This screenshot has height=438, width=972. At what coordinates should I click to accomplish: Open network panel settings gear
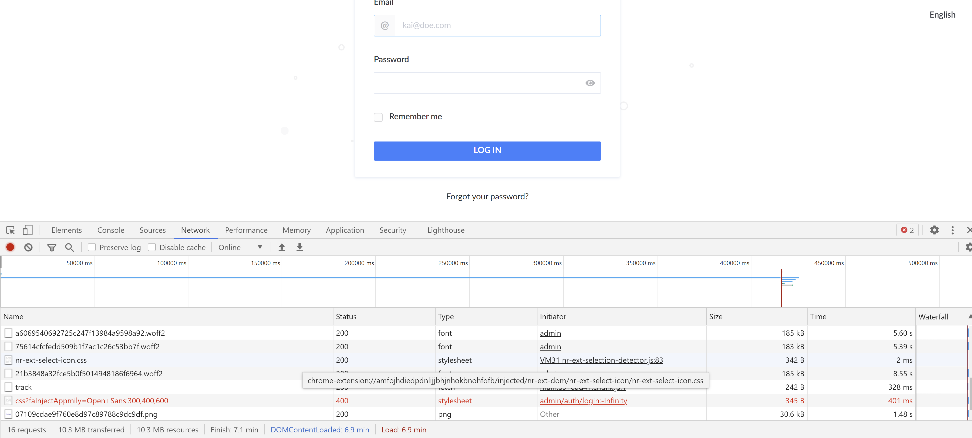point(968,247)
